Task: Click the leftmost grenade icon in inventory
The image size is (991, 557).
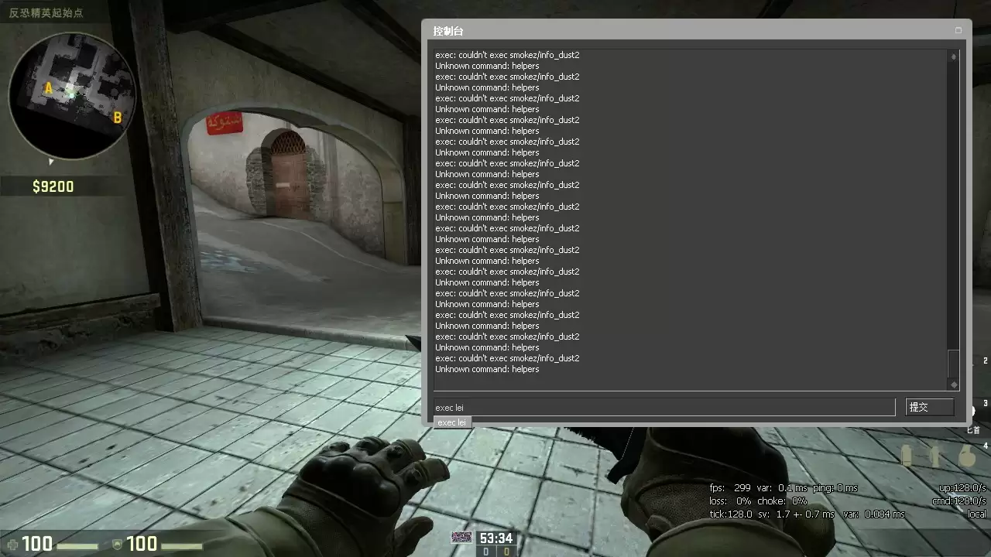Action: pyautogui.click(x=907, y=456)
